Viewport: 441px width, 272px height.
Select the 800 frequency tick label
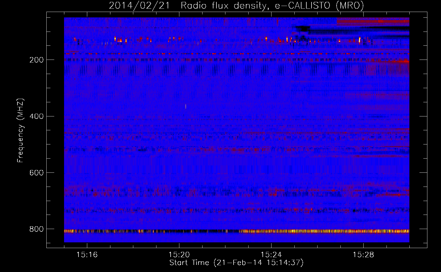pyautogui.click(x=36, y=229)
